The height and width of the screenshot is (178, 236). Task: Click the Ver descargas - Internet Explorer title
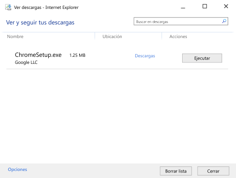pyautogui.click(x=46, y=8)
